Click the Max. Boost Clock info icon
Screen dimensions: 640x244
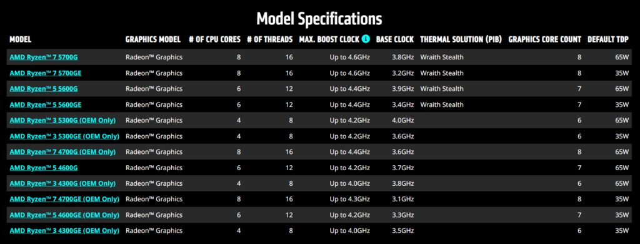(366, 39)
